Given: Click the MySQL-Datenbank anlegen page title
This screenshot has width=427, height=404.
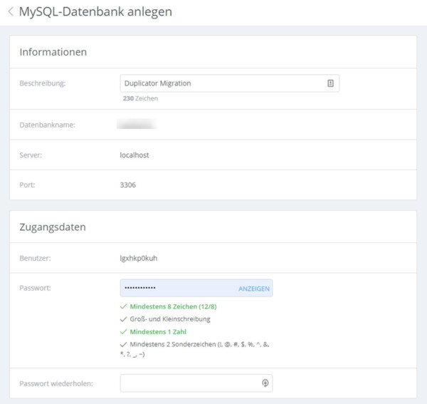Looking at the screenshot, I should pos(95,11).
